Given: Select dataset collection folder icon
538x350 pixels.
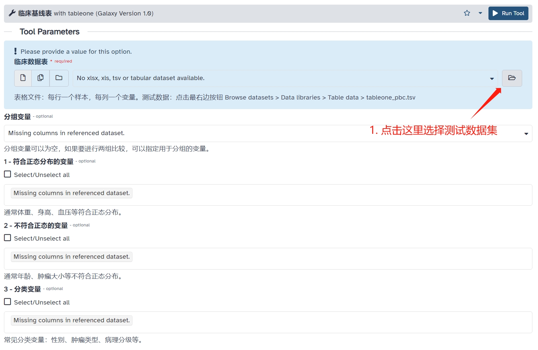Looking at the screenshot, I should (59, 78).
